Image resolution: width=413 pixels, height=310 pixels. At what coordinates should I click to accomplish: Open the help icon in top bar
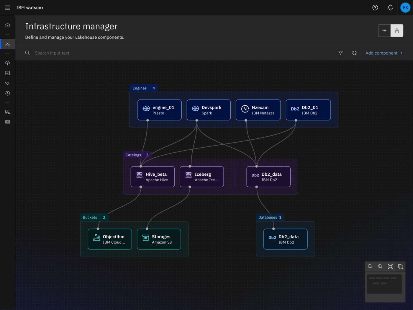pos(375,8)
